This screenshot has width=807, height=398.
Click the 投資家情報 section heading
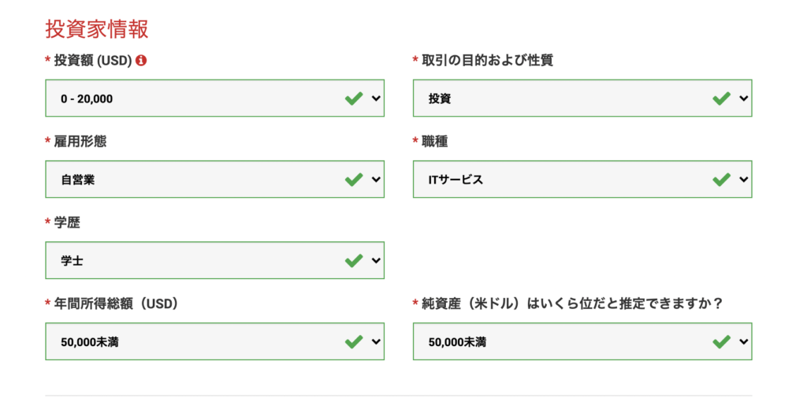(97, 29)
